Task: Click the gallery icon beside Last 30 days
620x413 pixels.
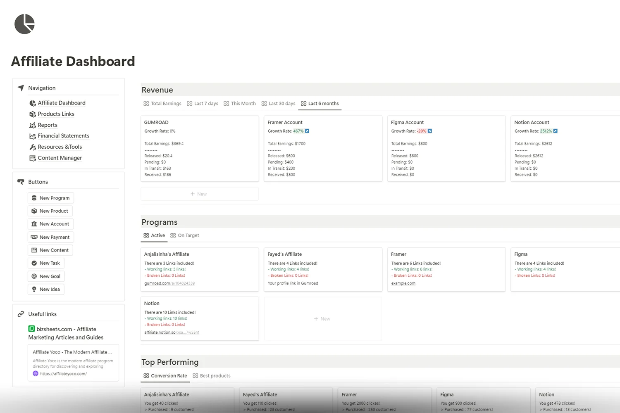Action: (264, 104)
